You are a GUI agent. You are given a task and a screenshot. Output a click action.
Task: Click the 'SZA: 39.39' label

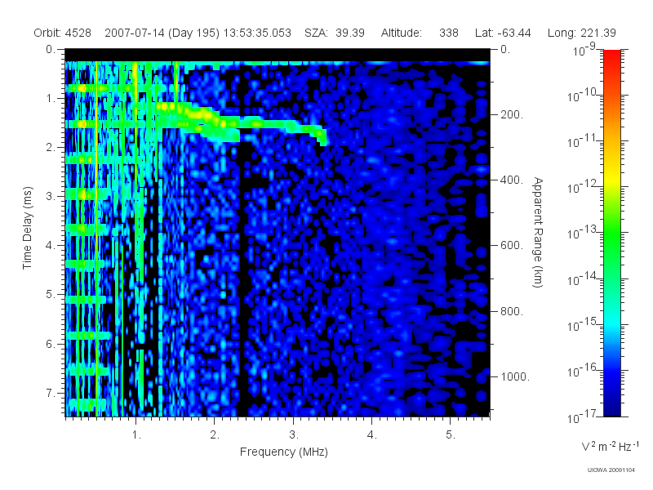coord(335,33)
